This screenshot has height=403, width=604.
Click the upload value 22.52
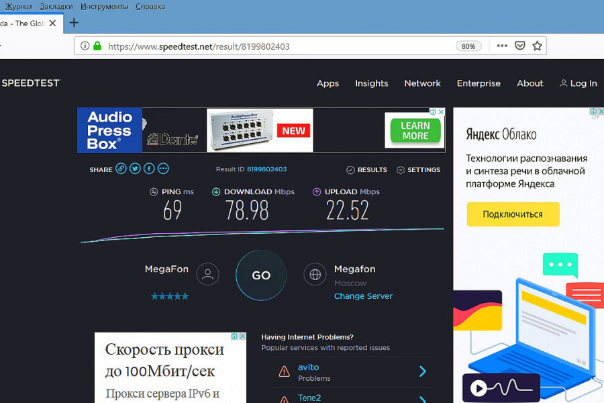click(x=348, y=210)
